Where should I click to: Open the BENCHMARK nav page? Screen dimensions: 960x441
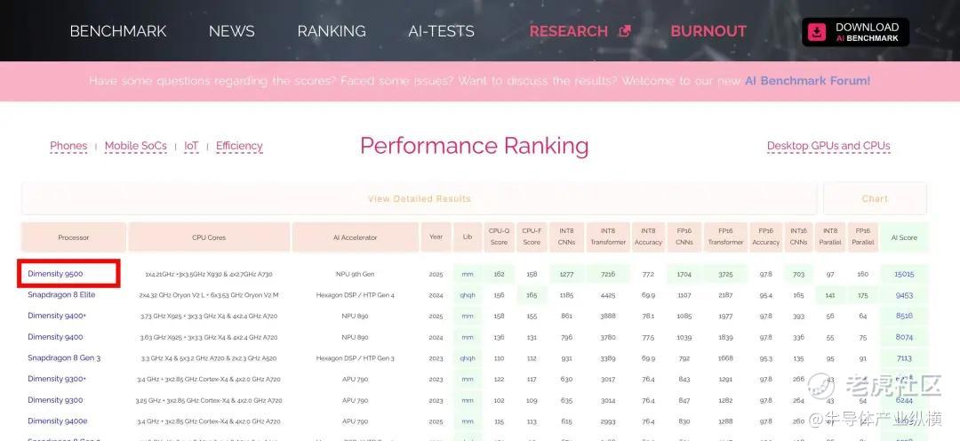click(118, 31)
